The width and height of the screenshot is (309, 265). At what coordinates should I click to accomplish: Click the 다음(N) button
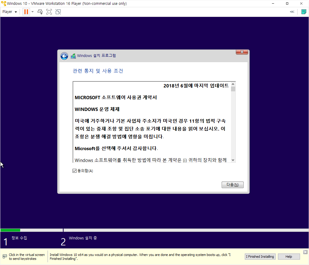tap(233, 185)
